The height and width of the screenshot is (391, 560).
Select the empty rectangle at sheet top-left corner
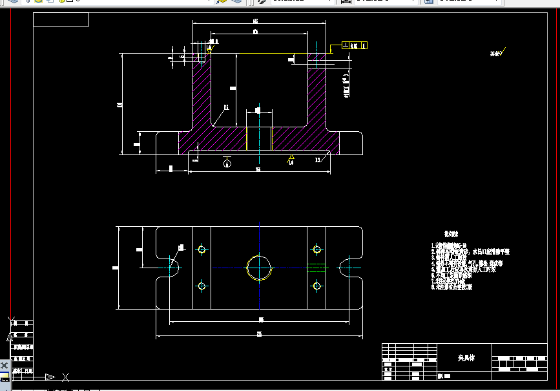61,19
